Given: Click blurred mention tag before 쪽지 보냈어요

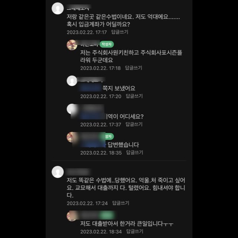Looking at the screenshot, I should click(91, 88).
